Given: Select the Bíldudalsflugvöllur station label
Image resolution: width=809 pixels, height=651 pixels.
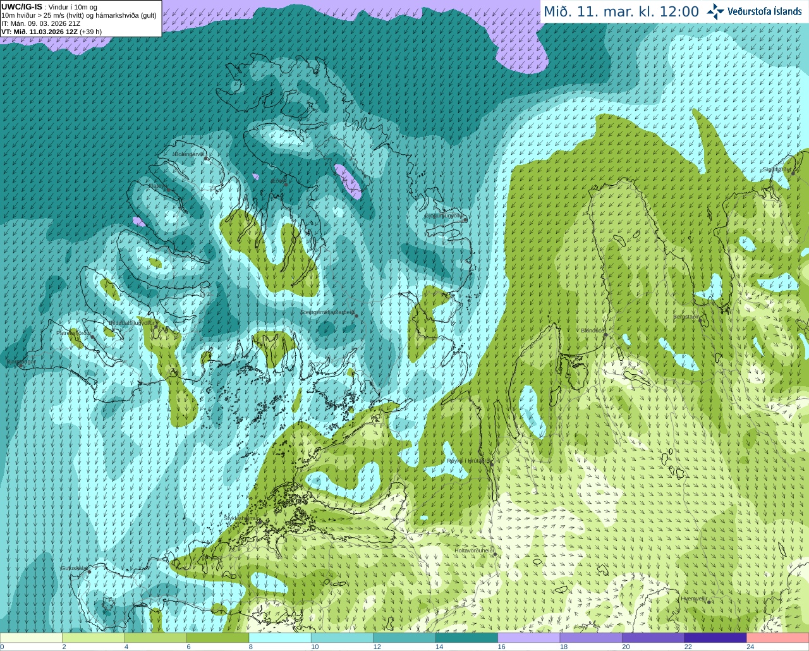Looking at the screenshot, I should (x=131, y=322).
